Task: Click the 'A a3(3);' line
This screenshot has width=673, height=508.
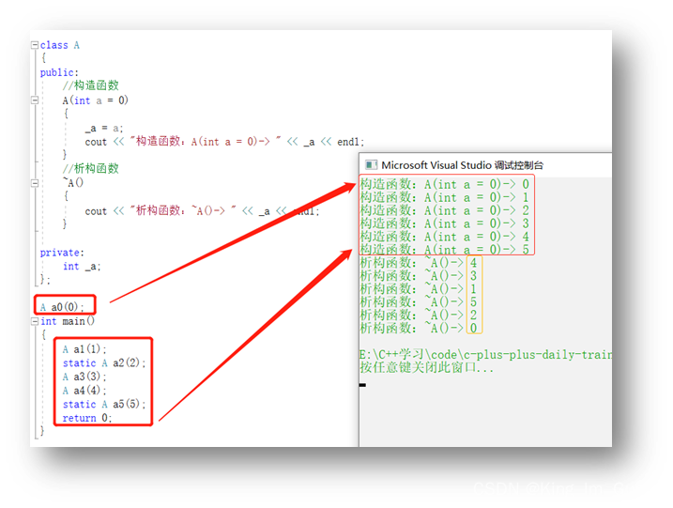Action: coord(84,377)
